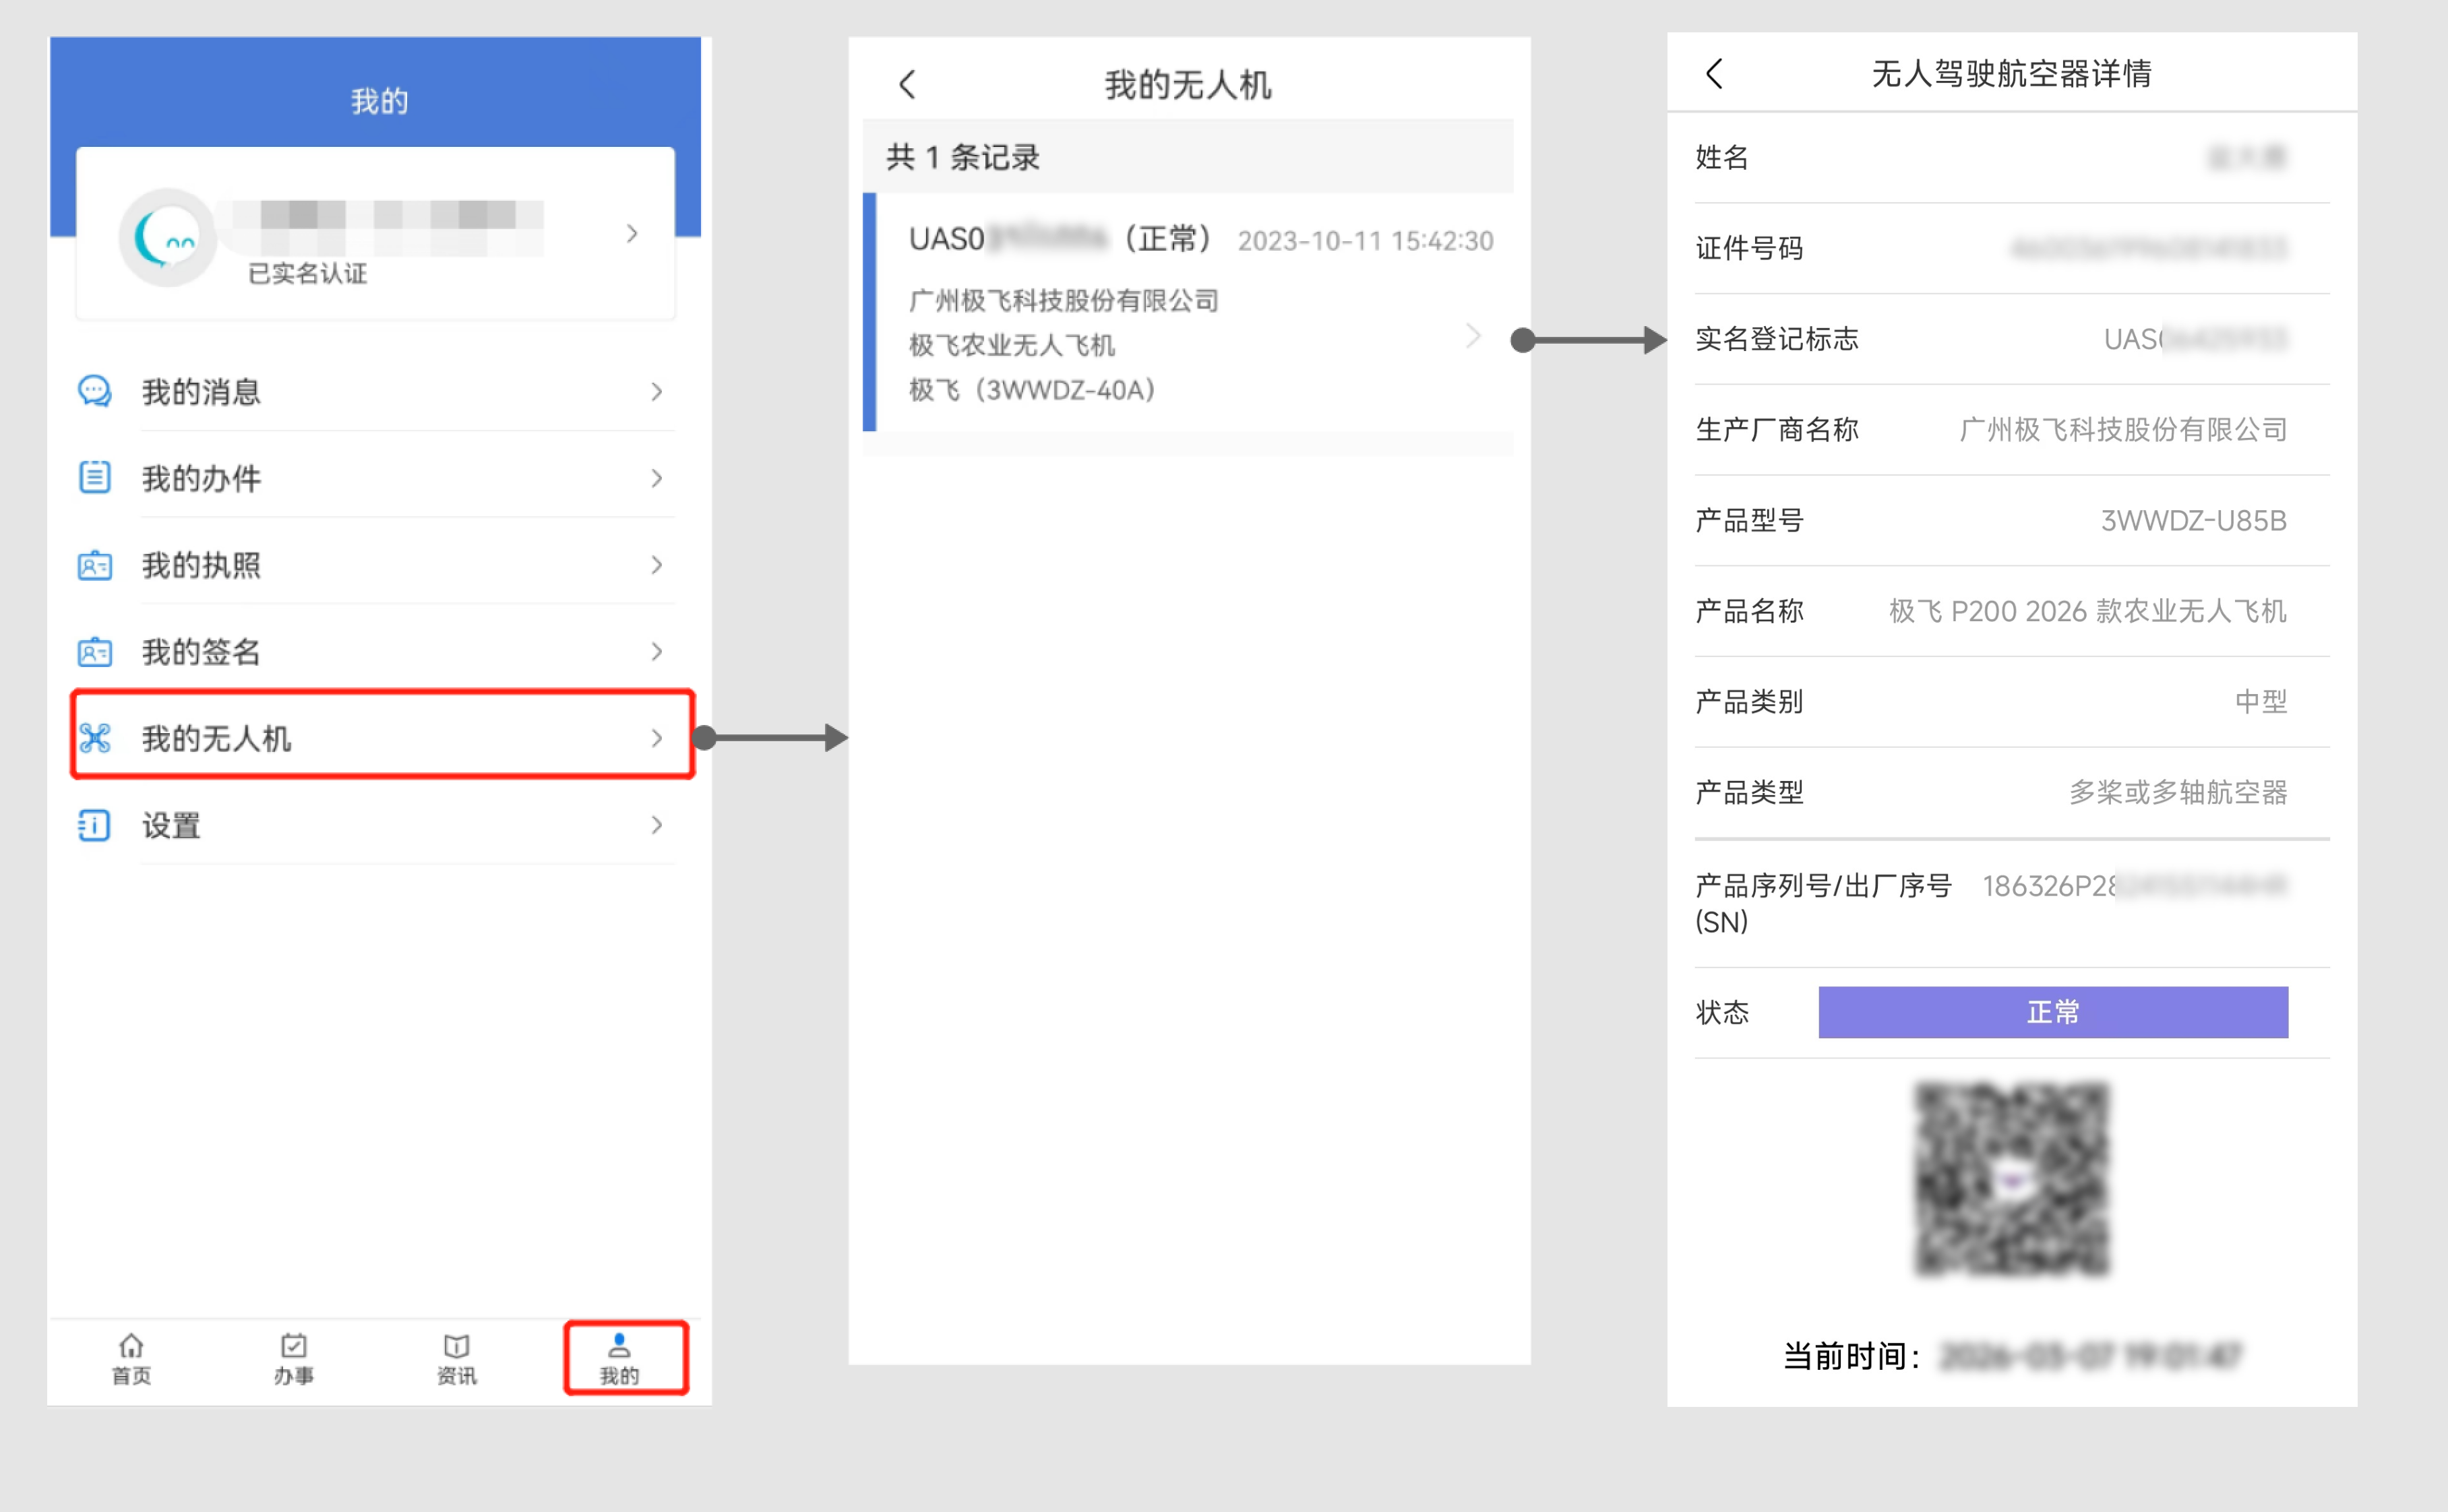Image resolution: width=2448 pixels, height=1512 pixels.
Task: Switch to the 首页 bottom tab
Action: pyautogui.click(x=131, y=1358)
